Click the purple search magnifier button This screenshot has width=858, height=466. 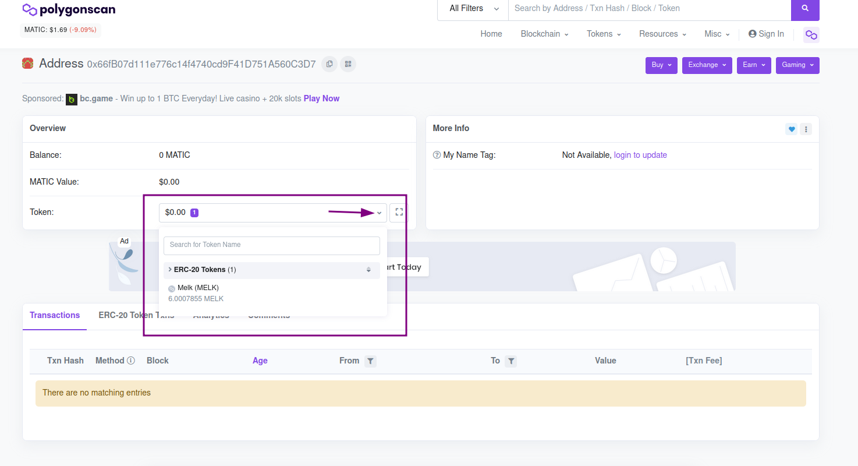(805, 9)
